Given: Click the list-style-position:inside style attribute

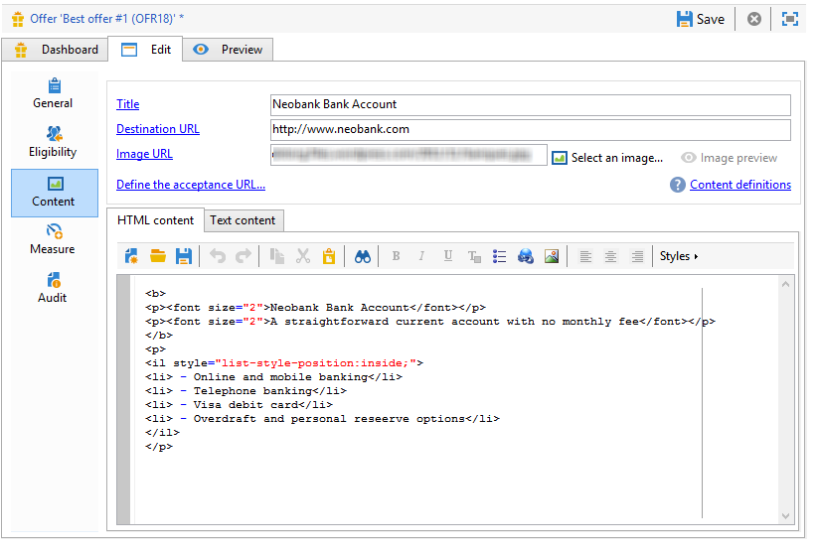Looking at the screenshot, I should [x=316, y=363].
